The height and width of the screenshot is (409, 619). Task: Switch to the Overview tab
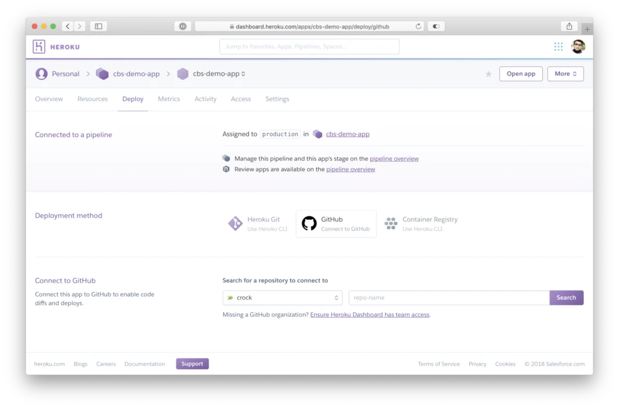pyautogui.click(x=49, y=99)
